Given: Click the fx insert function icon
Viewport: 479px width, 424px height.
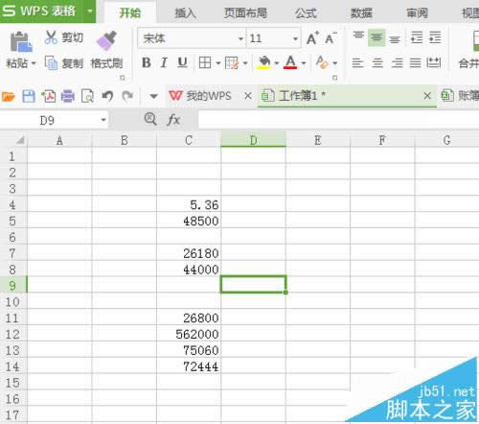Looking at the screenshot, I should (x=173, y=120).
